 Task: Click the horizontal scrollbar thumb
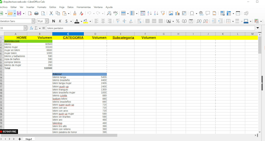[x=58, y=135]
